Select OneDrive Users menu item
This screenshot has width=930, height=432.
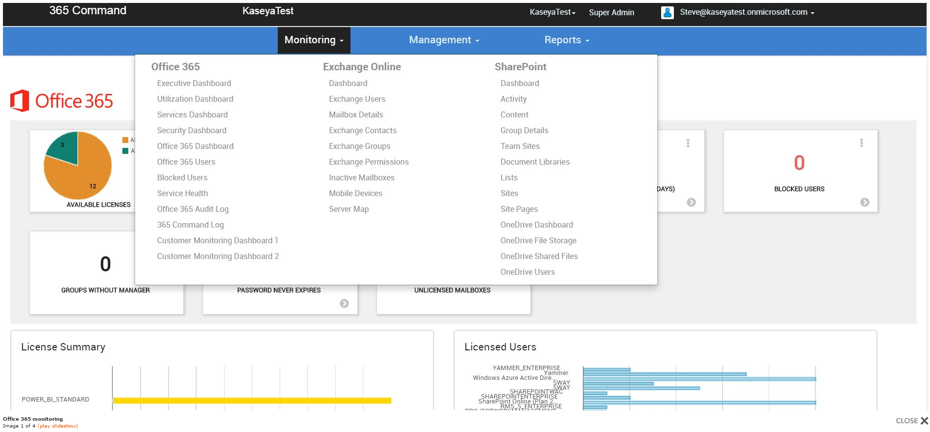point(527,272)
